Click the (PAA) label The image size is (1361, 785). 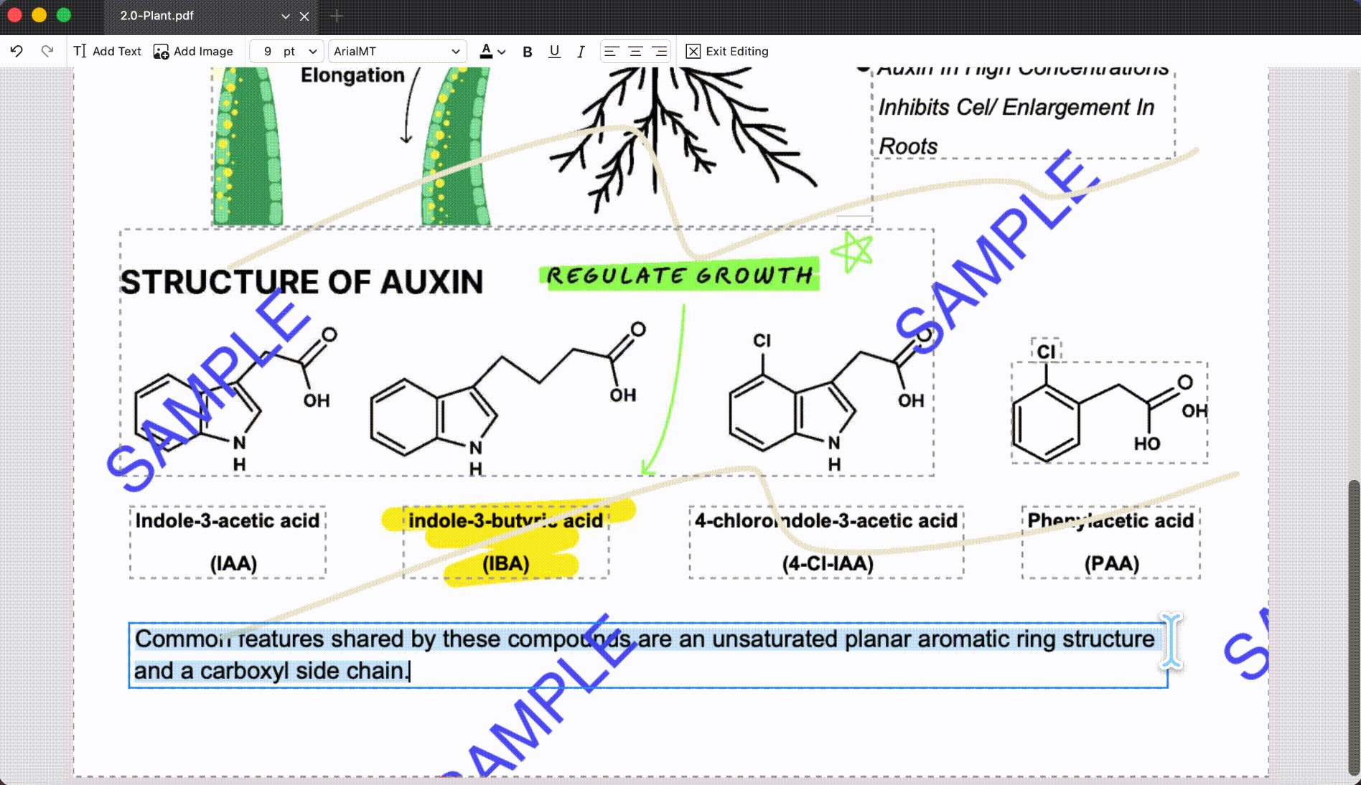click(1111, 563)
